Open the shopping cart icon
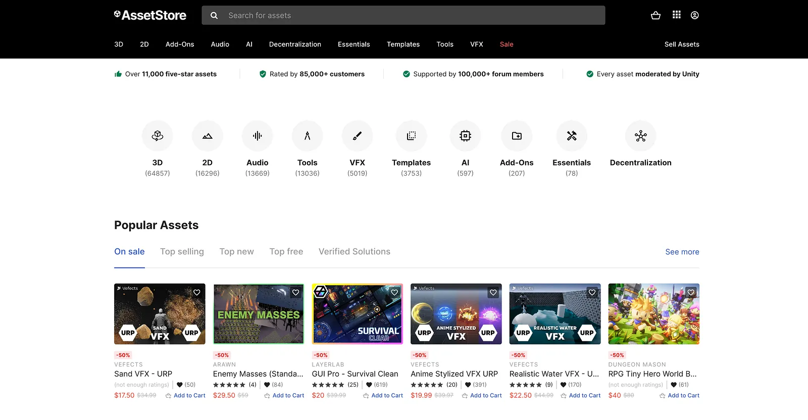 tap(655, 15)
